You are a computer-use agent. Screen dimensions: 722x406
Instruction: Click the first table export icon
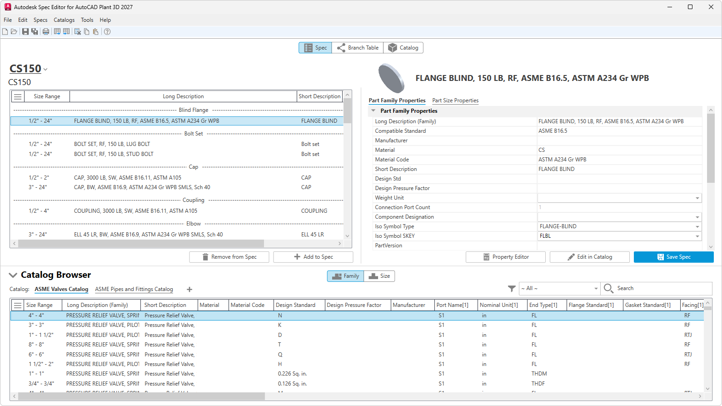point(57,31)
